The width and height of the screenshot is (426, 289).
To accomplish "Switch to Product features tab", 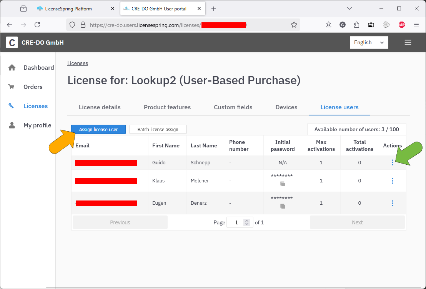I will 167,107.
